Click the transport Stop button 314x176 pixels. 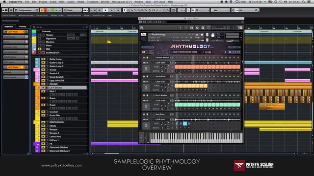tap(105, 10)
